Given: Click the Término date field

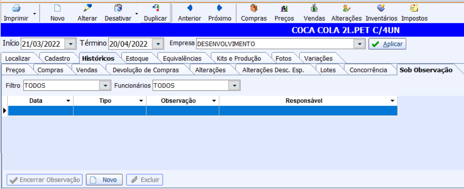Looking at the screenshot, I should (130, 44).
